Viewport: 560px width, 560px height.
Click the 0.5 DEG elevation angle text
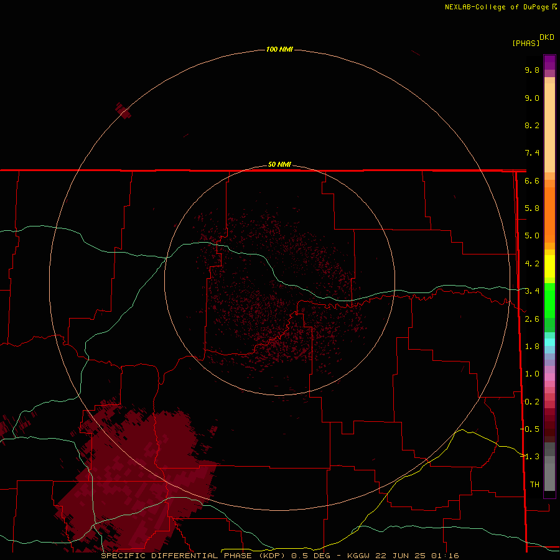[x=311, y=556]
